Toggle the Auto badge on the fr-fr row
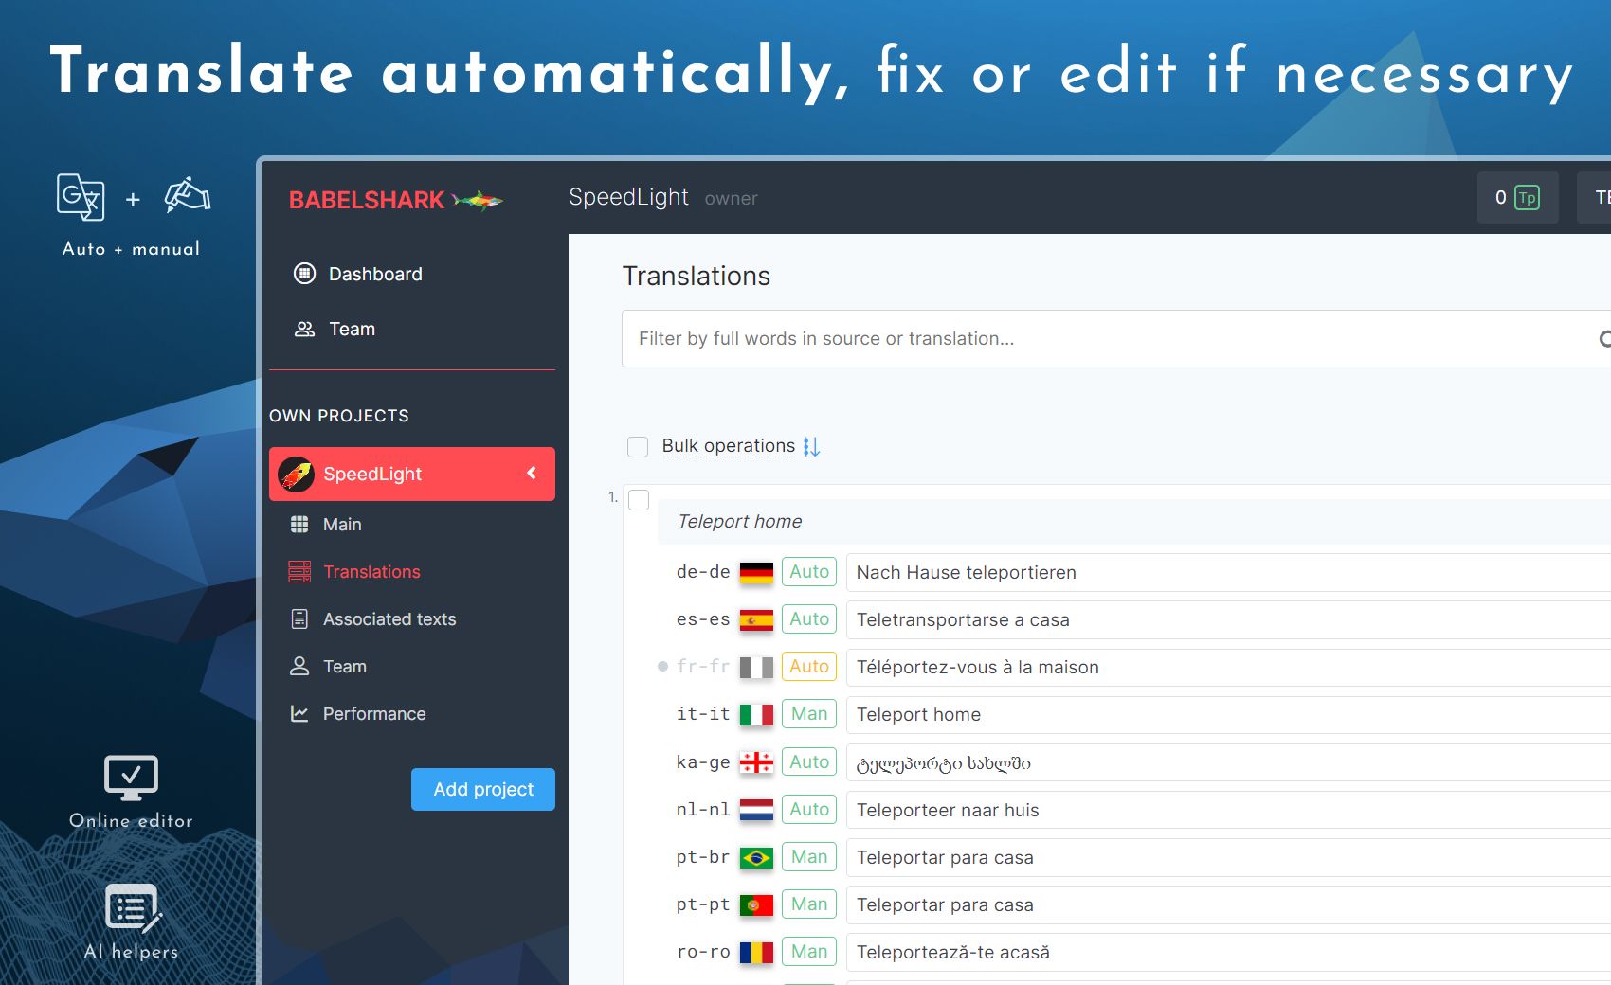The height and width of the screenshot is (985, 1611). (x=808, y=666)
